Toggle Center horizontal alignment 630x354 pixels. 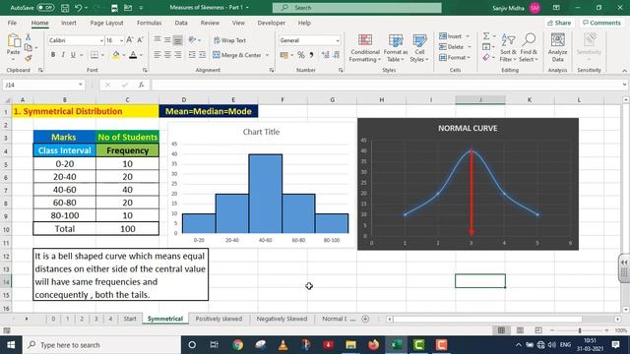tap(167, 55)
